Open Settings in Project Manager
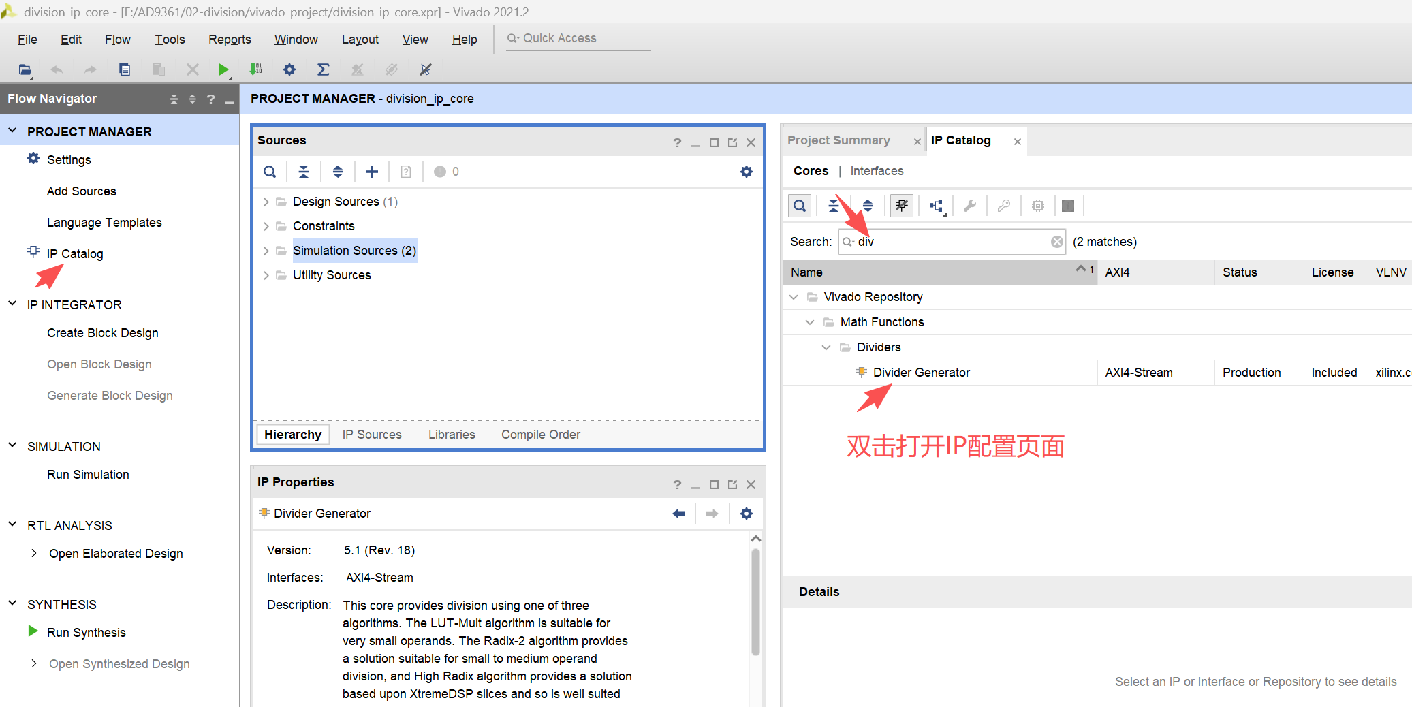The height and width of the screenshot is (707, 1412). 69,160
